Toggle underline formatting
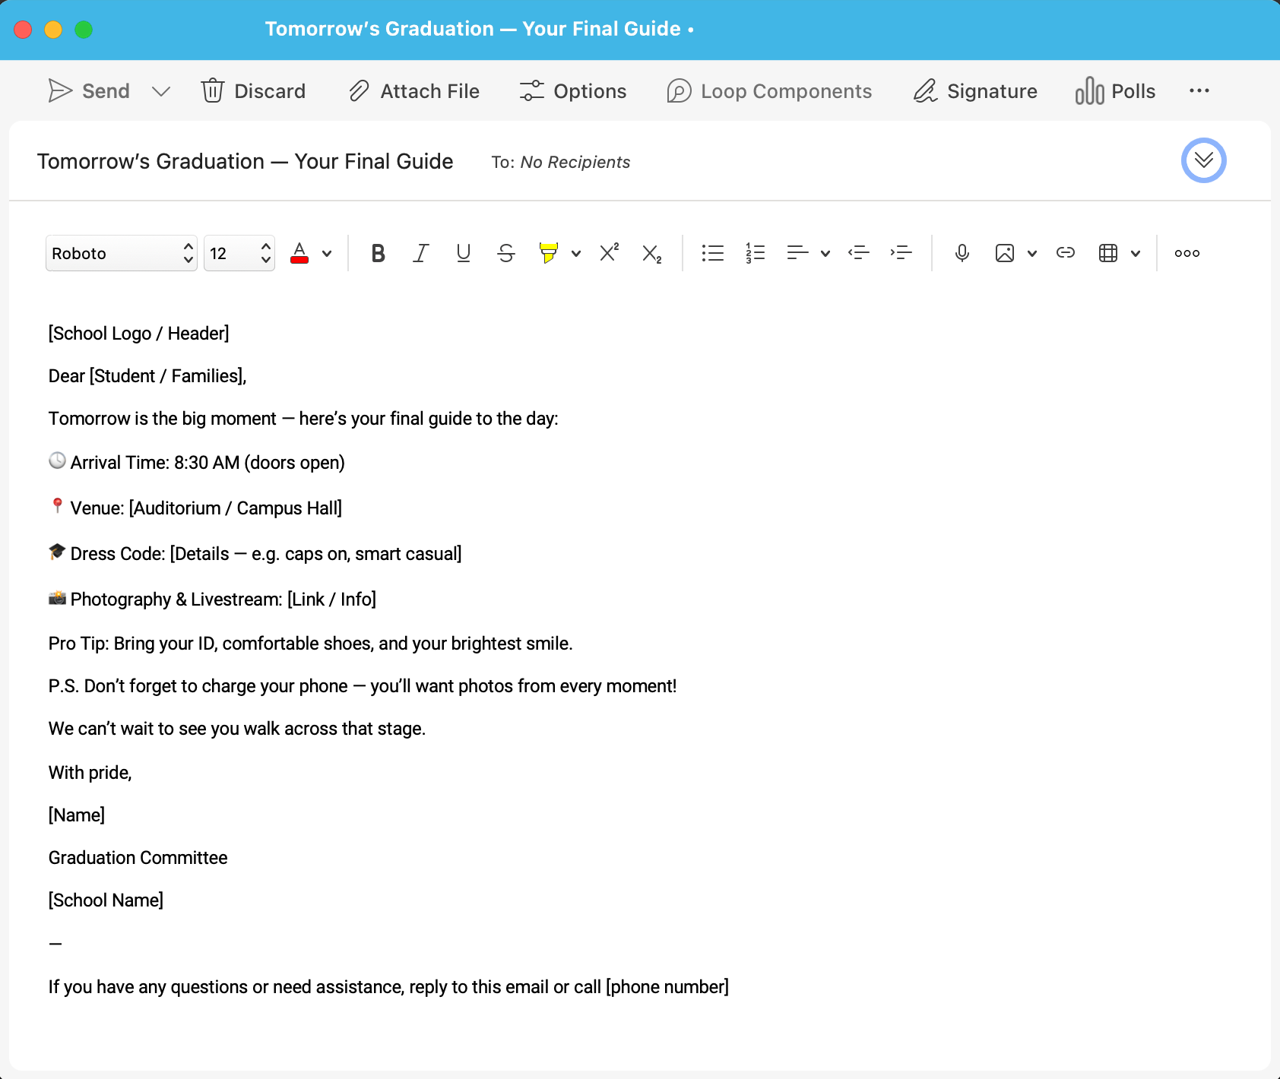1280x1079 pixels. [464, 253]
